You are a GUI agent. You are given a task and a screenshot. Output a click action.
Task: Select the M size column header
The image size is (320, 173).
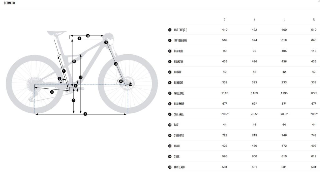[x=254, y=19]
